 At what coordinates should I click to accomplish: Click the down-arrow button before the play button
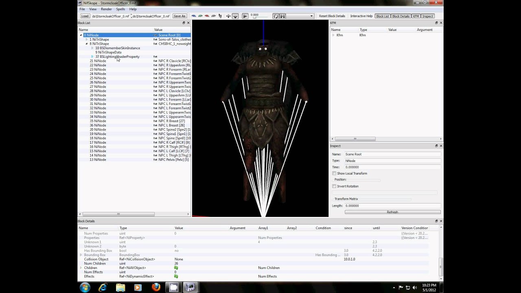[235, 16]
